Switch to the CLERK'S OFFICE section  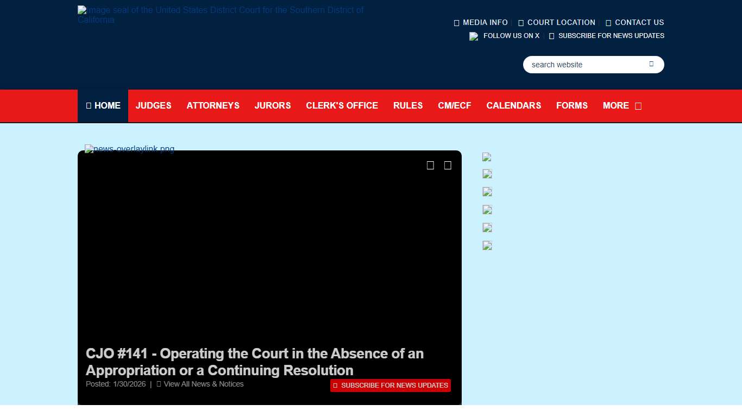[342, 105]
